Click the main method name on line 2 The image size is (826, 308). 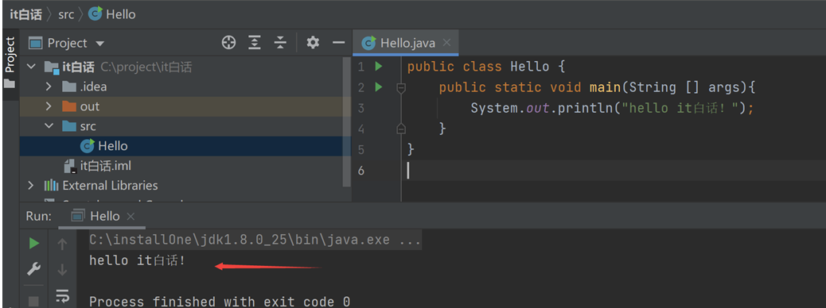[606, 87]
